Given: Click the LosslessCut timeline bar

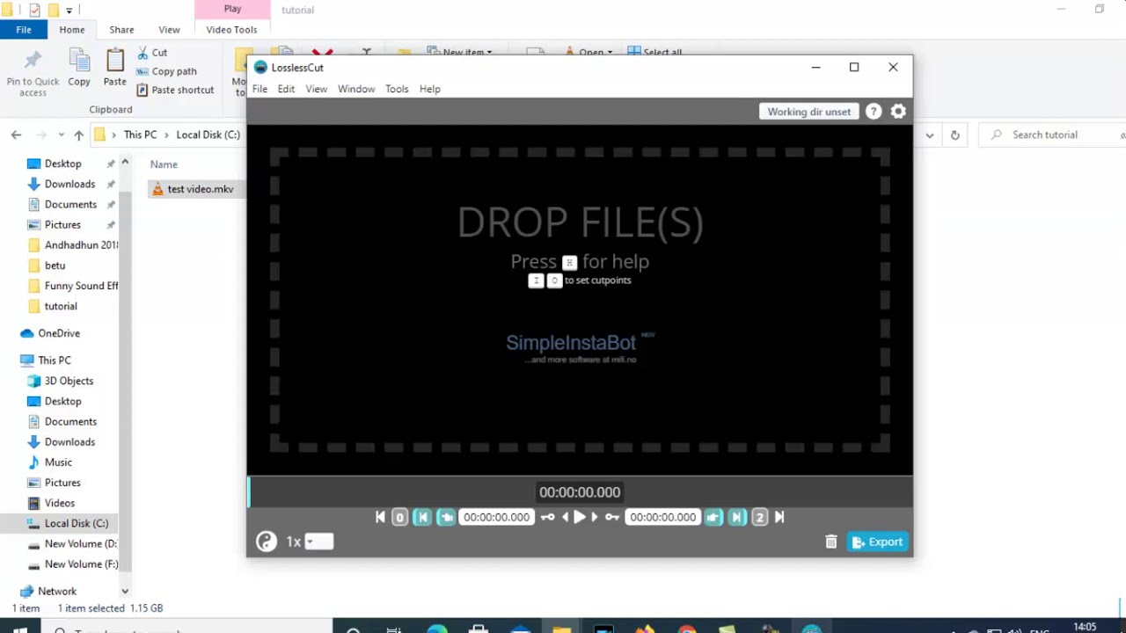Looking at the screenshot, I should [x=580, y=492].
